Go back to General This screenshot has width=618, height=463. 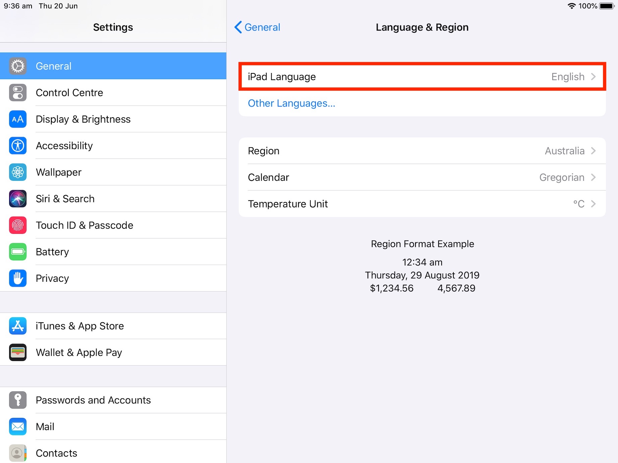click(x=258, y=27)
